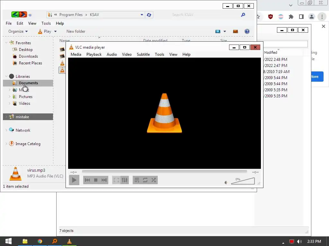This screenshot has width=329, height=246.
Task: Open uBlock Origin extension in Chrome
Action: point(271,17)
